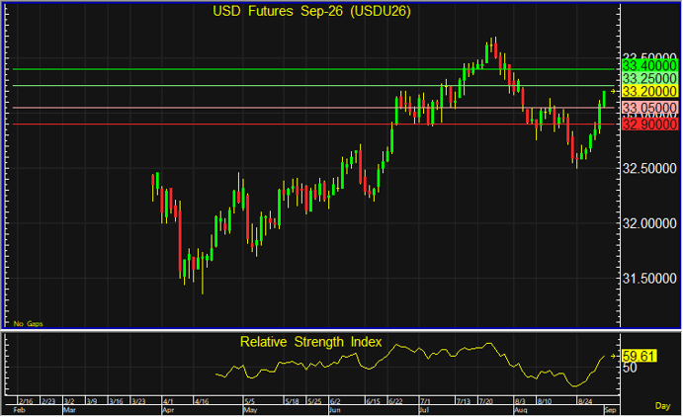683x417 pixels.
Task: Click the 31.50000 price axis label
Action: [x=649, y=278]
